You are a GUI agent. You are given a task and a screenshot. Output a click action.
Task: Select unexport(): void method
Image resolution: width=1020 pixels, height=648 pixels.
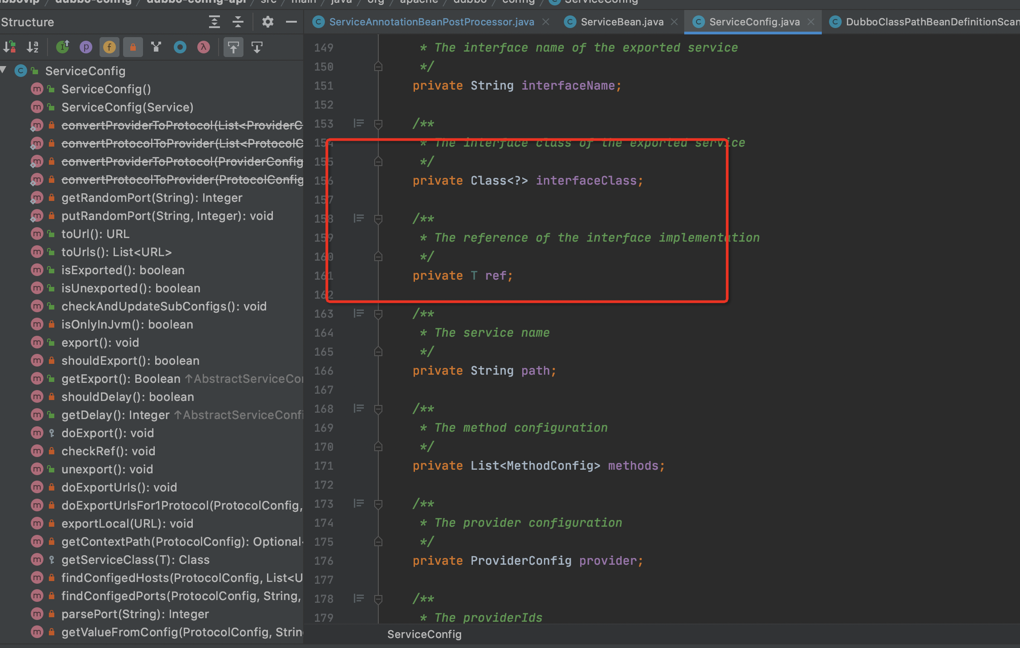pos(107,469)
